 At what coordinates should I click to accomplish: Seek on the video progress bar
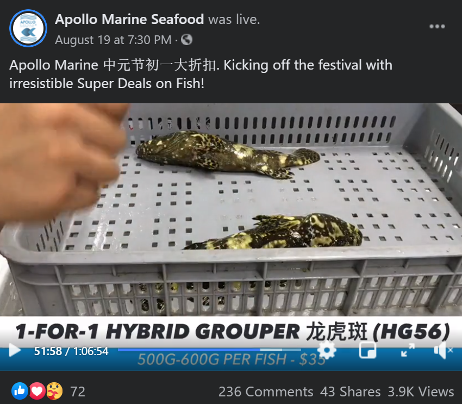tap(209, 350)
